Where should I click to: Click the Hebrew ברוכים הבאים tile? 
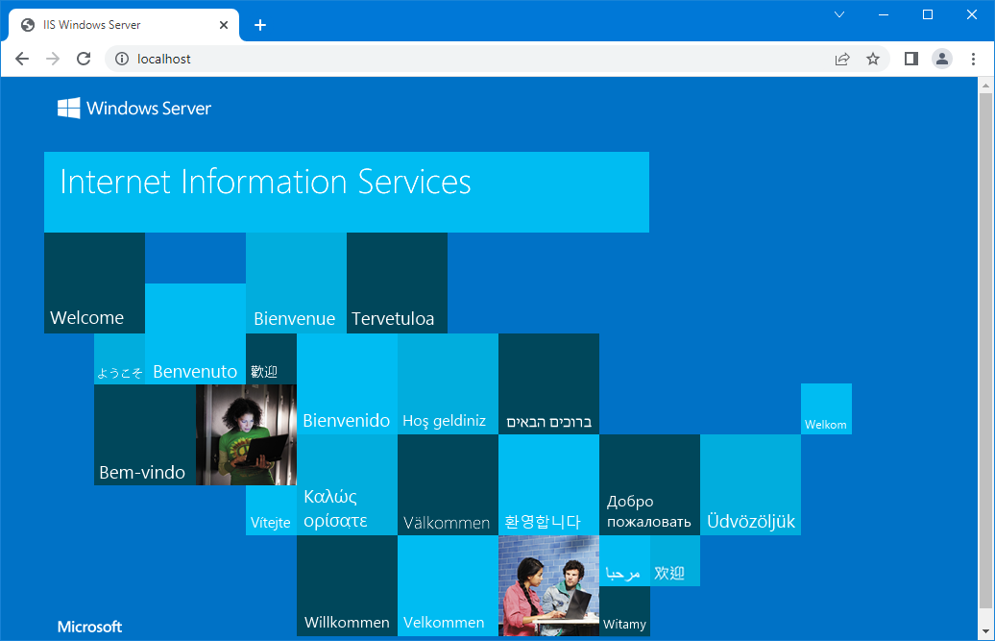pyautogui.click(x=549, y=384)
